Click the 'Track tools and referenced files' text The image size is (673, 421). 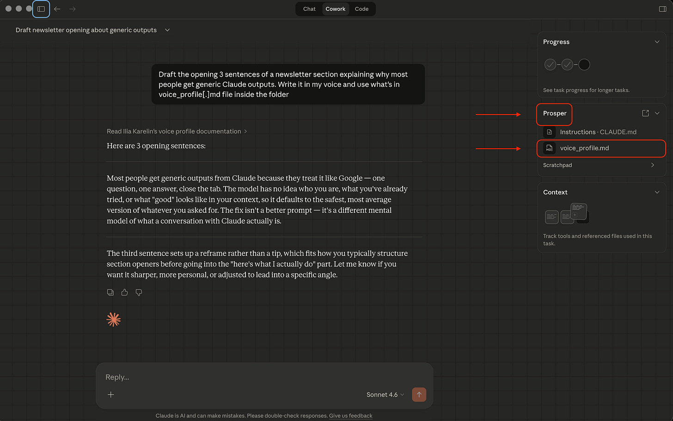pos(598,240)
